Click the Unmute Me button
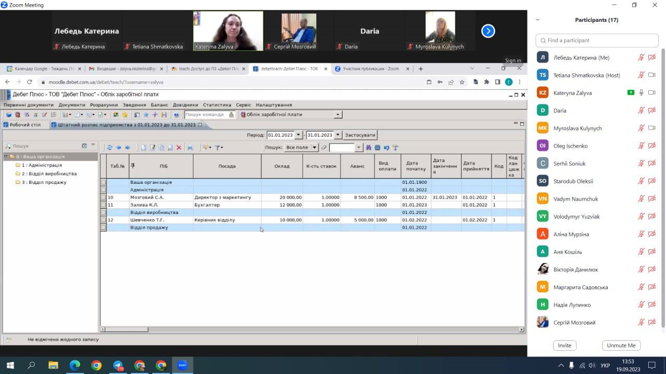Image resolution: width=666 pixels, height=374 pixels. coord(621,345)
